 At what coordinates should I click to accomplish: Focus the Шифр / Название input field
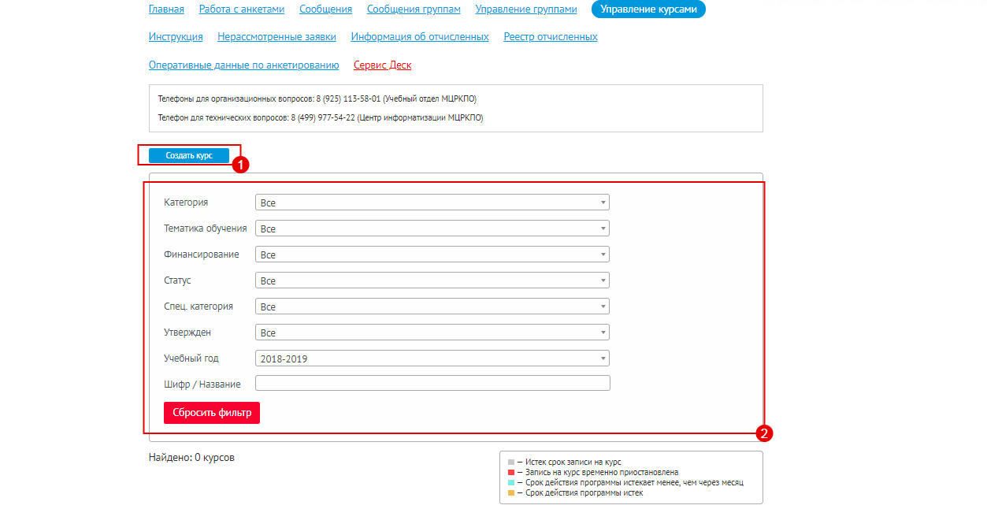tap(432, 384)
